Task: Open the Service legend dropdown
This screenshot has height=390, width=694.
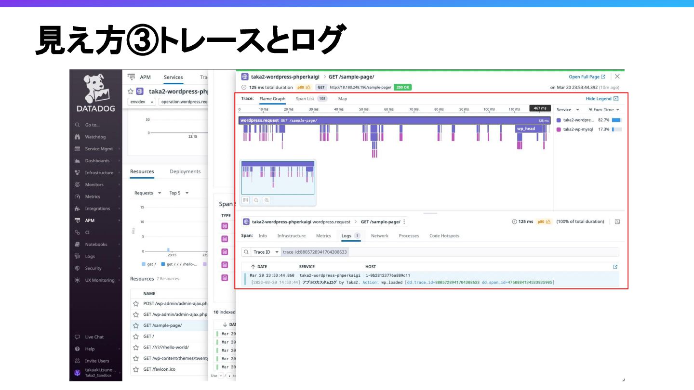Action: tap(568, 110)
